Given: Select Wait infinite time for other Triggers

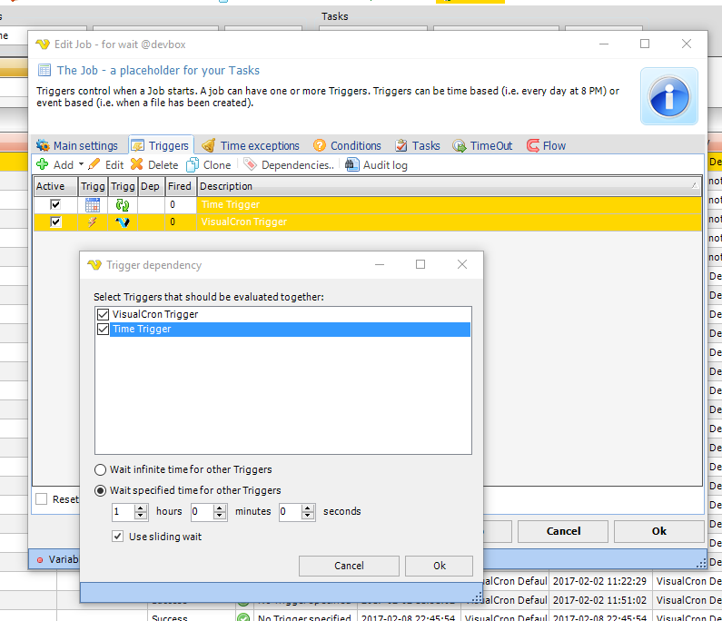Looking at the screenshot, I should coord(101,470).
